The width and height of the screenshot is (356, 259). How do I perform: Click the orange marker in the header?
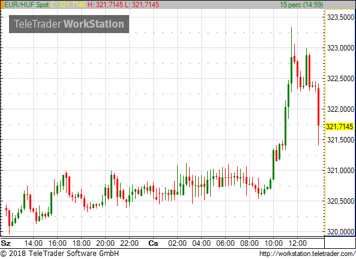tap(2, 5)
